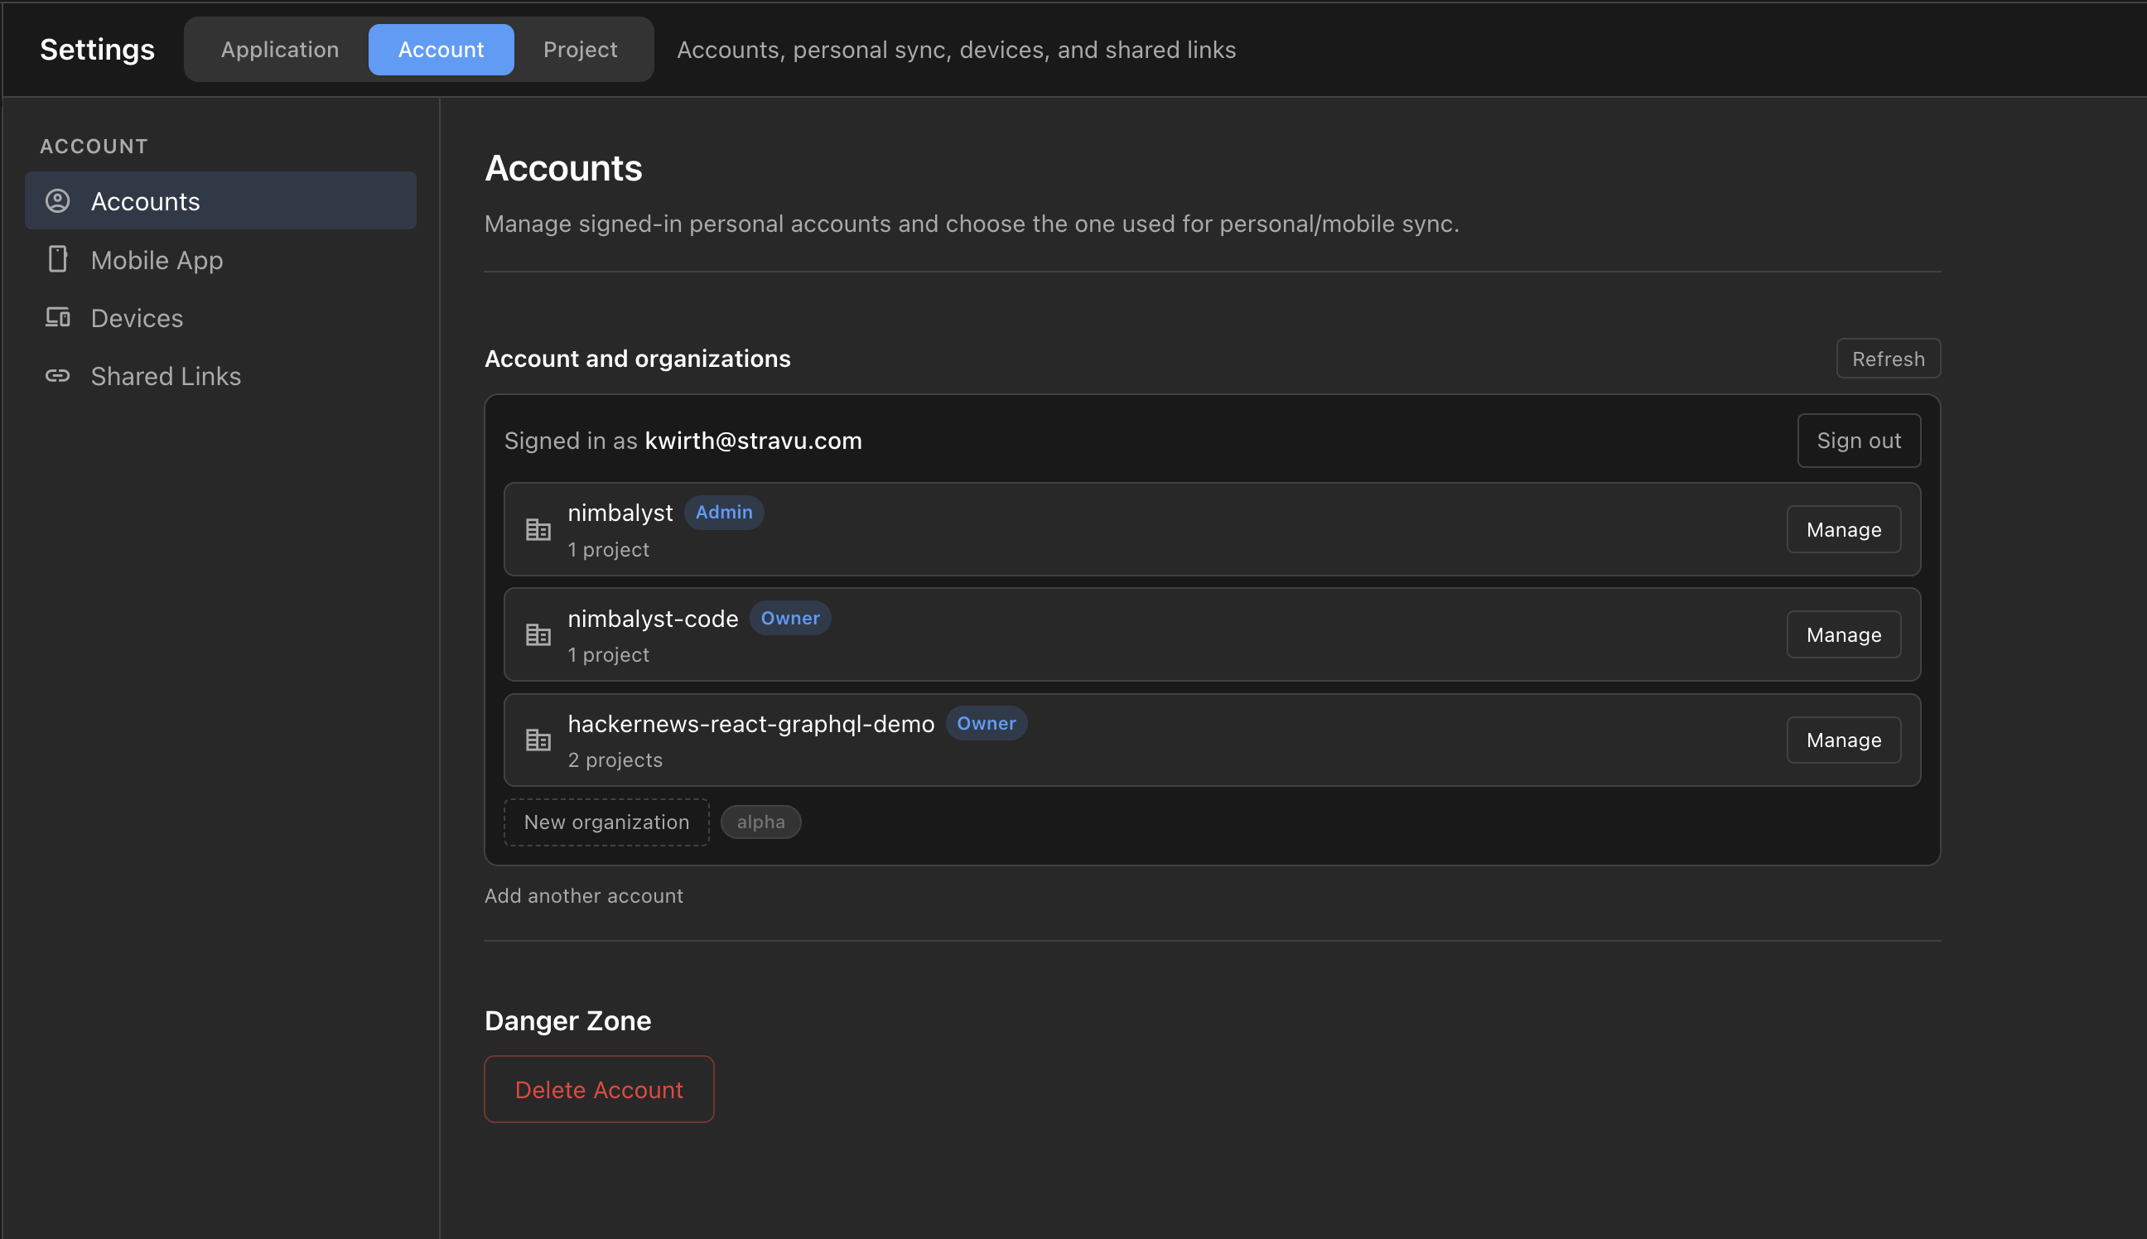Click the ACCOUNT sidebar section label
The height and width of the screenshot is (1239, 2147).
[x=94, y=147]
